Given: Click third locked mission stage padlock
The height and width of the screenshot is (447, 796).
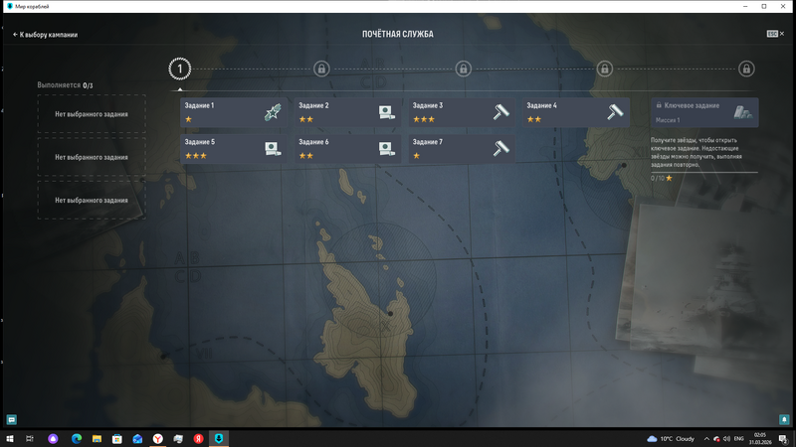Looking at the screenshot, I should click(x=463, y=69).
